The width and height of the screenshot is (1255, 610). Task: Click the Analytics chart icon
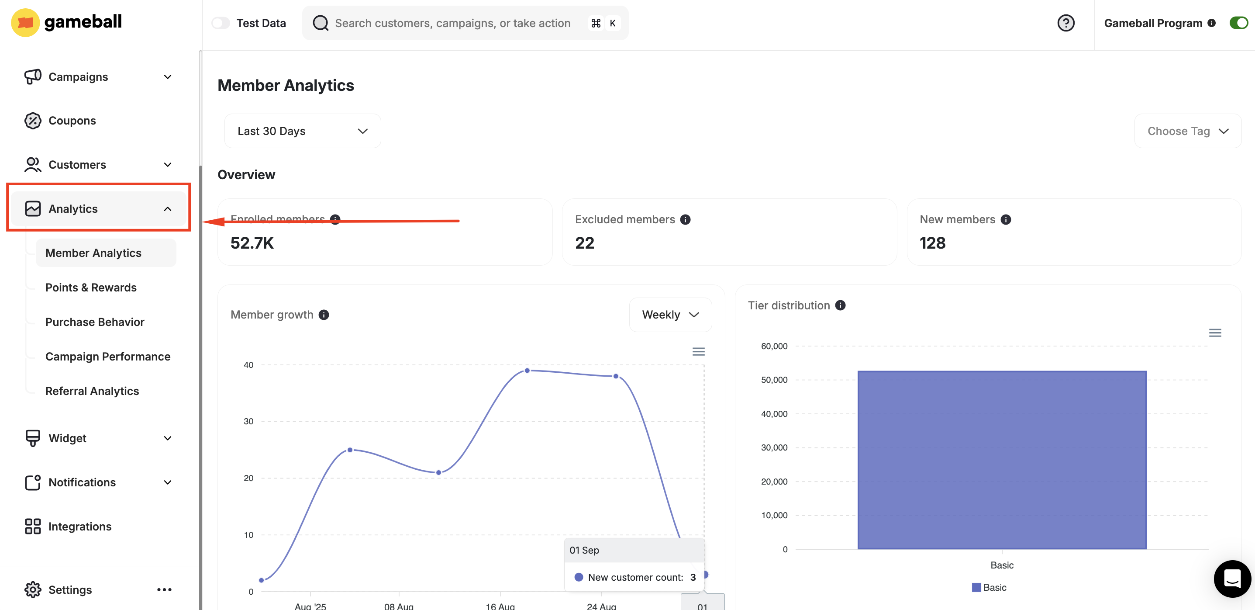point(32,208)
